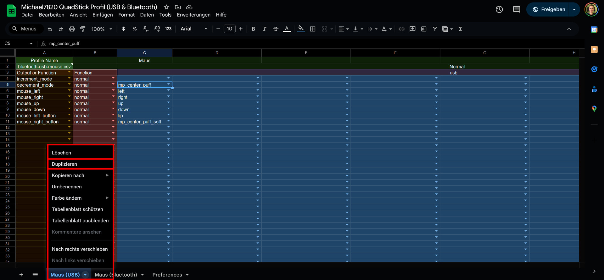The height and width of the screenshot is (280, 604).
Task: Click the font size input field
Action: pos(229,29)
